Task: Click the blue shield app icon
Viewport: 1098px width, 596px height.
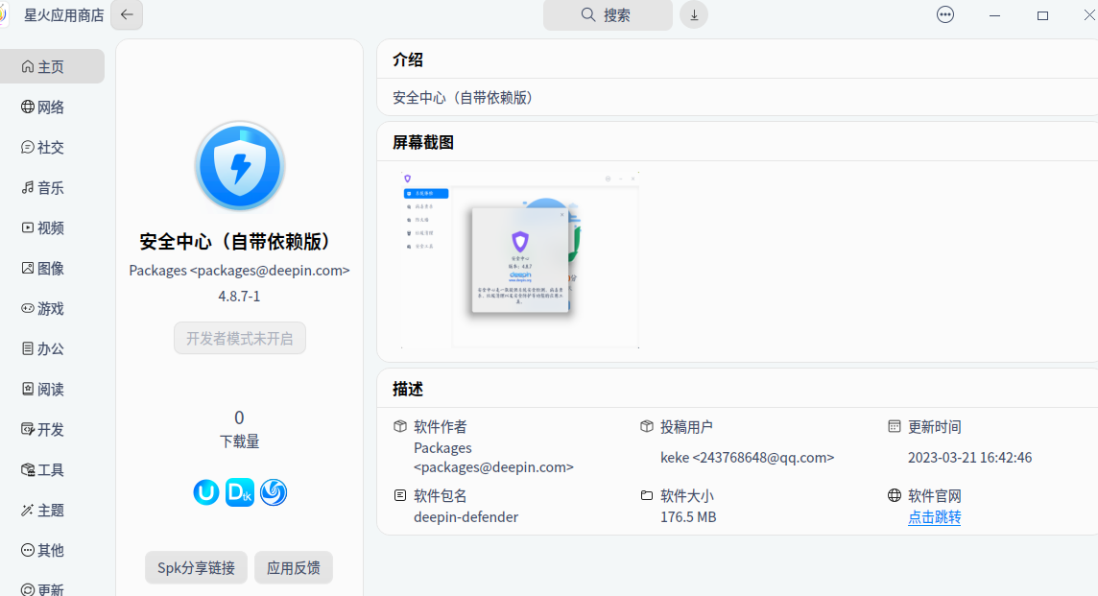Action: tap(240, 167)
